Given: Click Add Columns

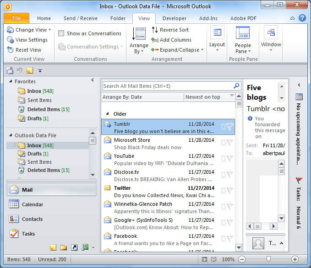Looking at the screenshot, I should (x=171, y=40).
